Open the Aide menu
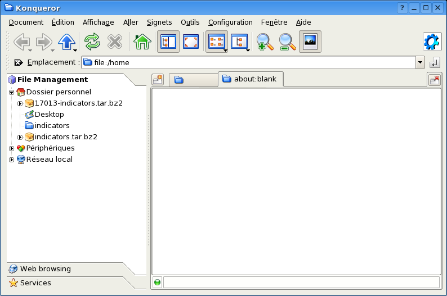The height and width of the screenshot is (296, 447). (303, 22)
